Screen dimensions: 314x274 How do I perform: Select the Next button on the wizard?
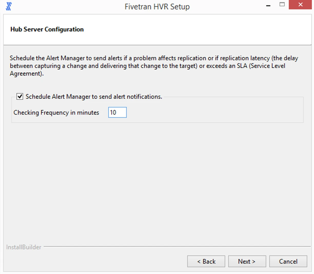pos(247,261)
